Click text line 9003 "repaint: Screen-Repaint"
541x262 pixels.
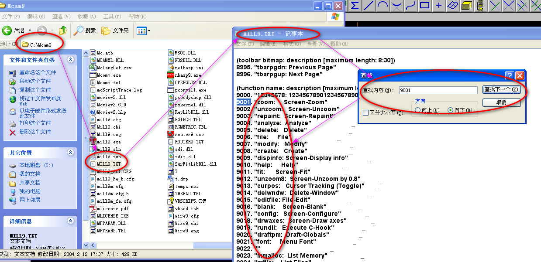(x=286, y=116)
